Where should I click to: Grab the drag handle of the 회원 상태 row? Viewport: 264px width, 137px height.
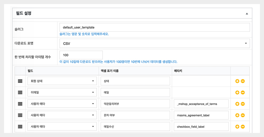click(x=20, y=81)
